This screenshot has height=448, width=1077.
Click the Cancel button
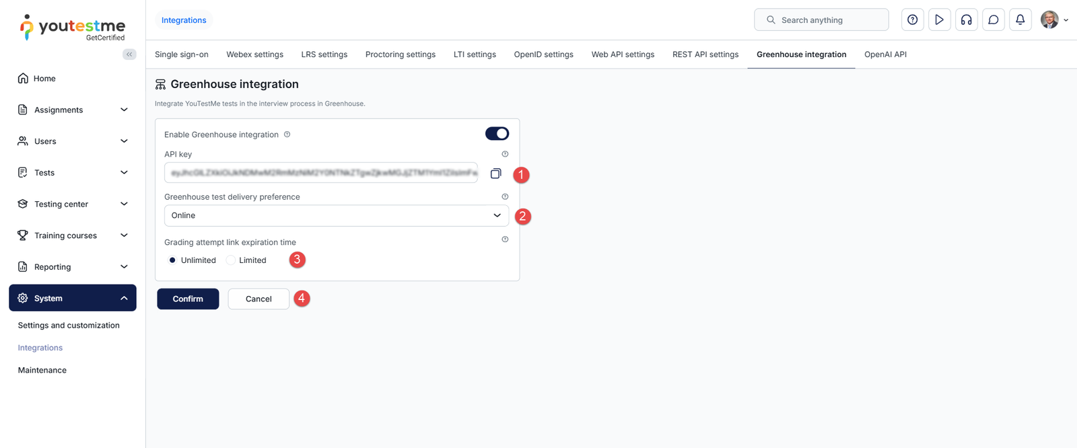(x=258, y=299)
